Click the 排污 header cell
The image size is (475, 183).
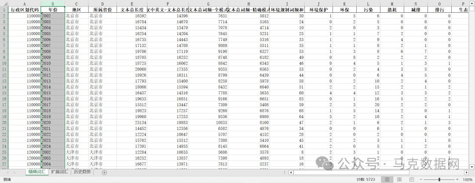click(439, 10)
